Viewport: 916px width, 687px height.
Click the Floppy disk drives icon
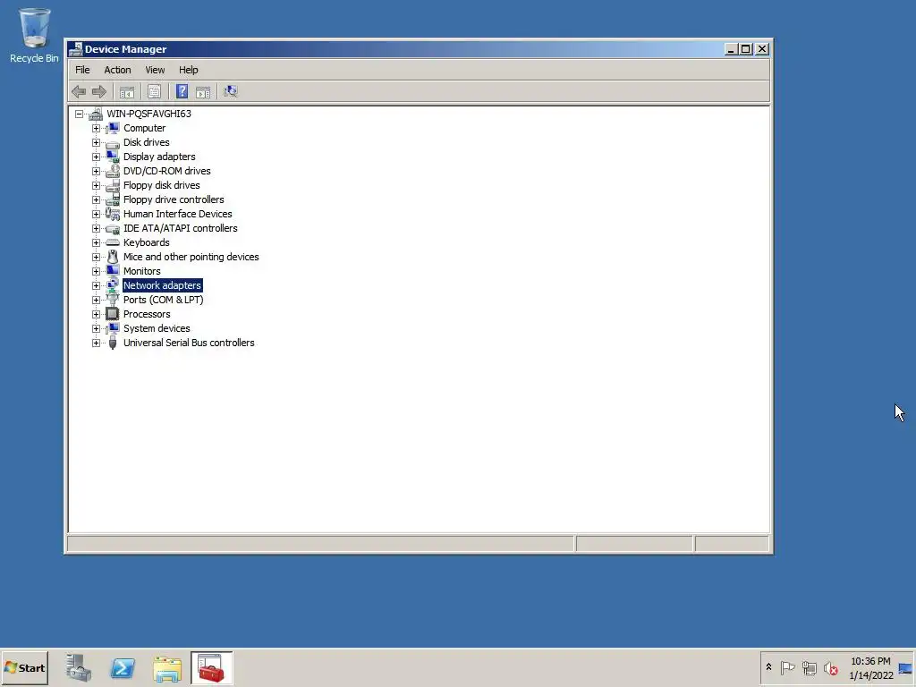click(x=113, y=185)
